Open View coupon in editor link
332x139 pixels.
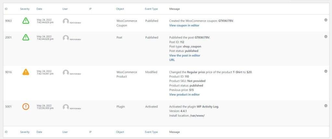coord(184,26)
